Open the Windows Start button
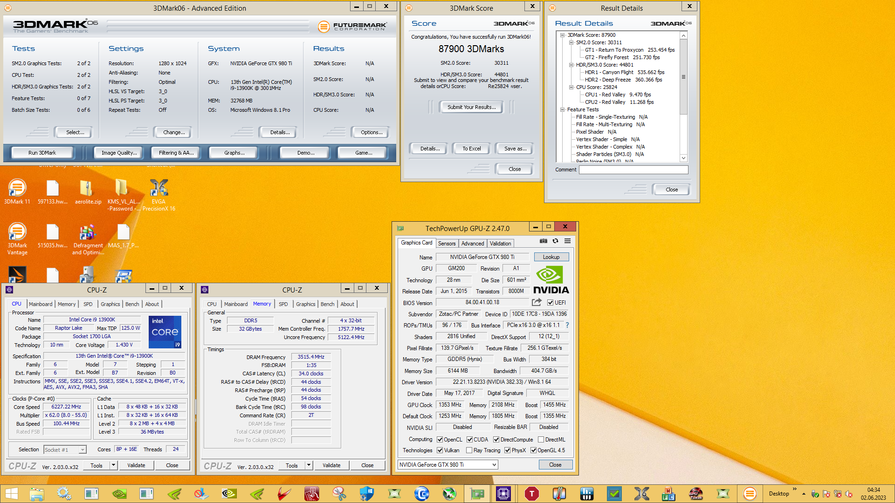 click(x=11, y=494)
